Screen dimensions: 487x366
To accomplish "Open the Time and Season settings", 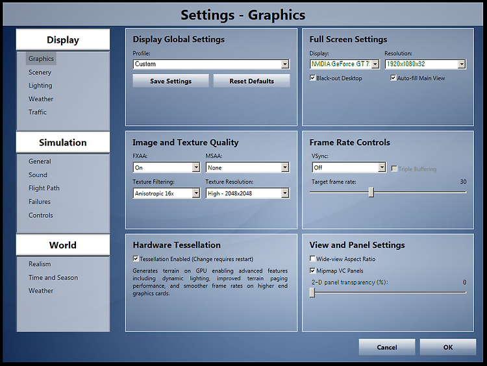I will [53, 278].
